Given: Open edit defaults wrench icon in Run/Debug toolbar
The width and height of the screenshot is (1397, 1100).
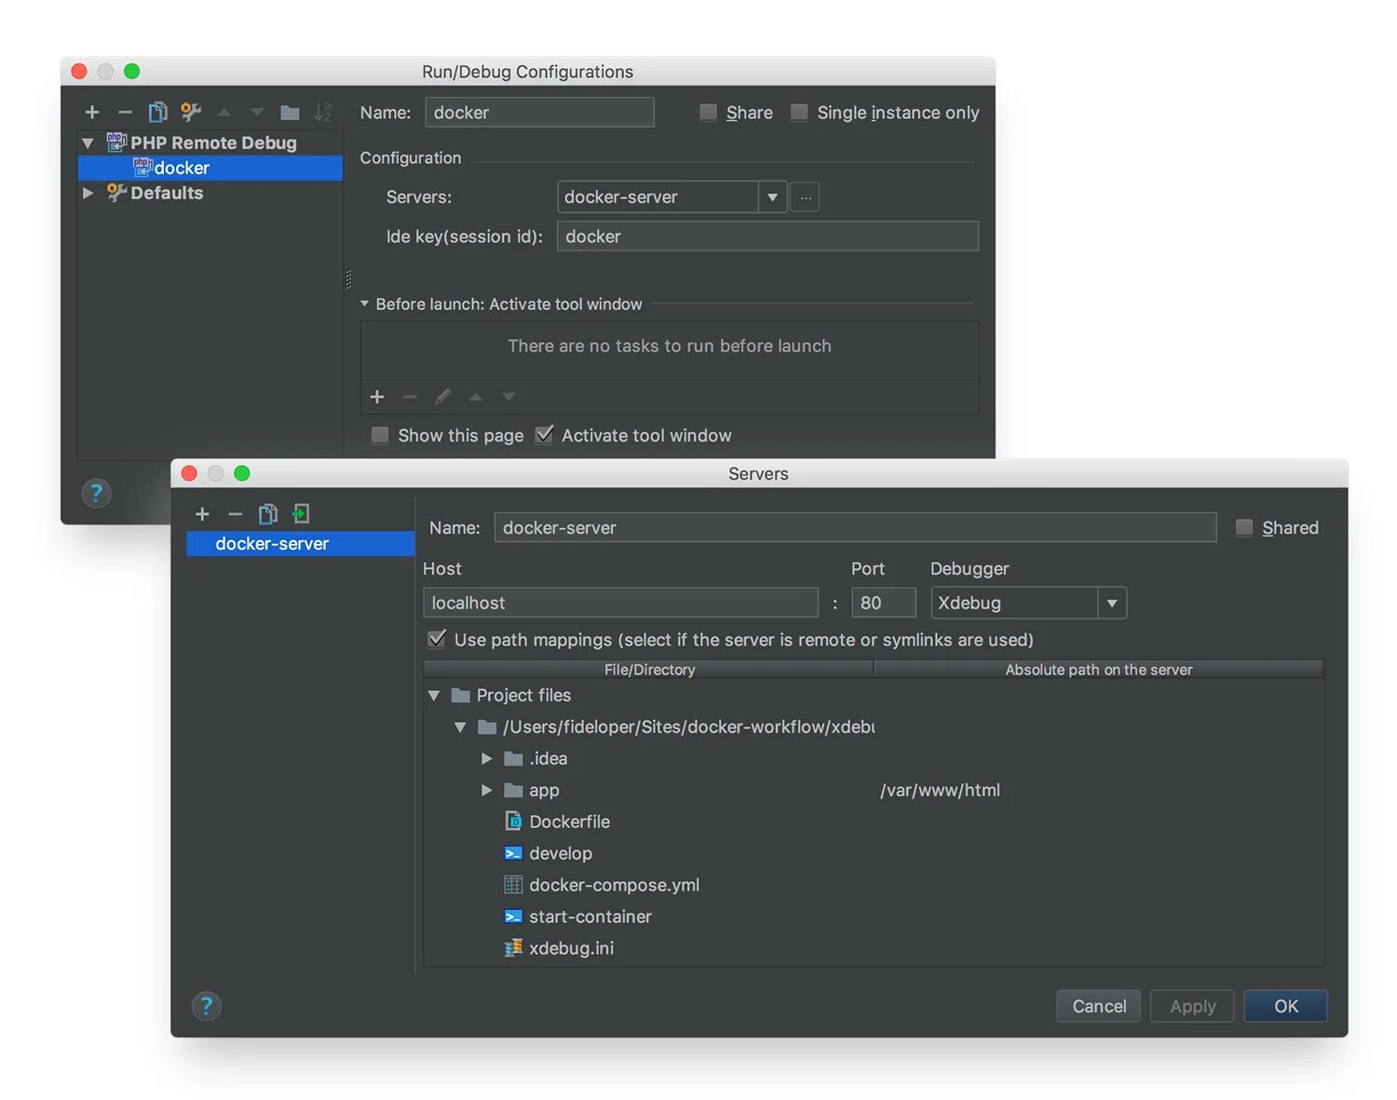Looking at the screenshot, I should pos(191,113).
